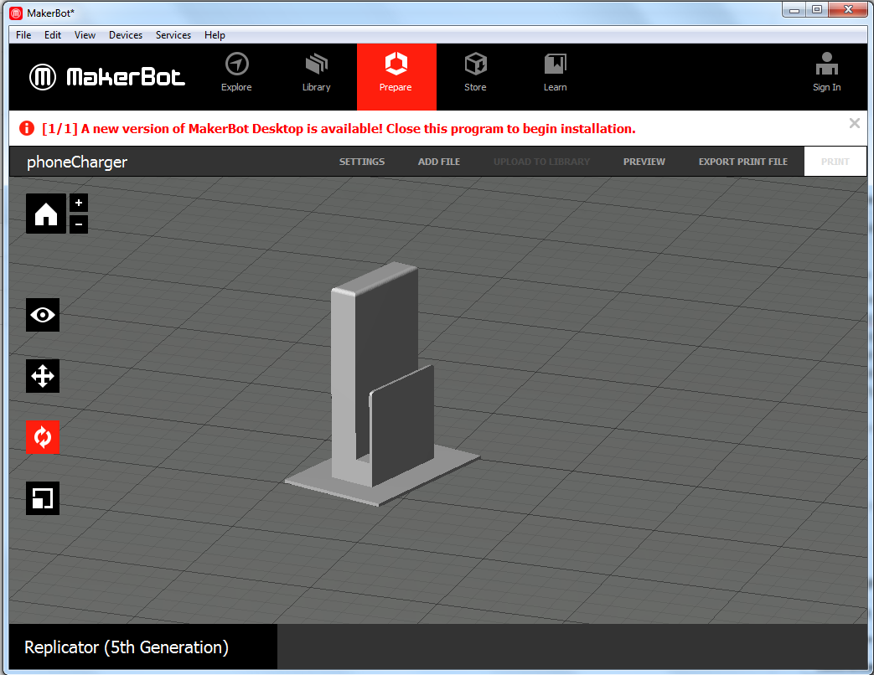
Task: Click the phoneCharger file name
Action: [77, 162]
